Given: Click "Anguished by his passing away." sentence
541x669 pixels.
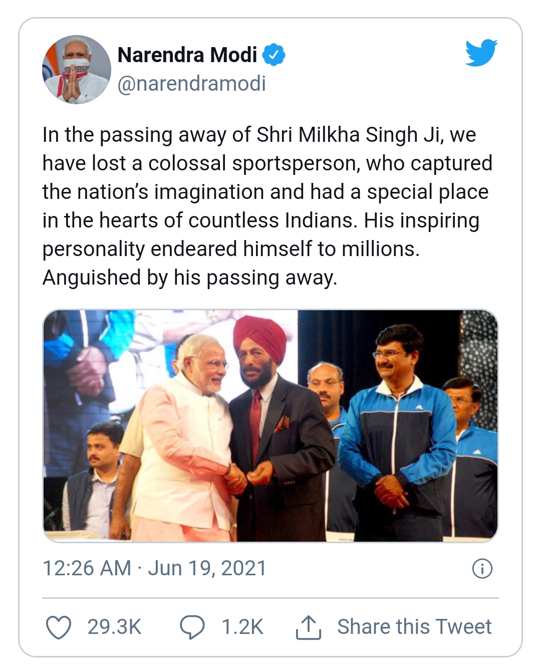Looking at the screenshot, I should pos(190,278).
